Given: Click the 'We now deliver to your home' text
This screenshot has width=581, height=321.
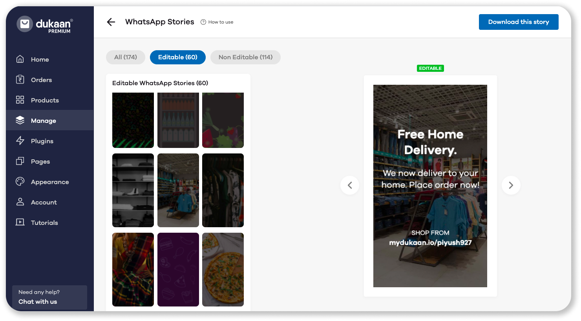Looking at the screenshot, I should (430, 179).
